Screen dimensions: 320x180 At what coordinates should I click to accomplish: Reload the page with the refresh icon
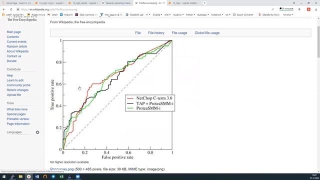pyautogui.click(x=11, y=9)
